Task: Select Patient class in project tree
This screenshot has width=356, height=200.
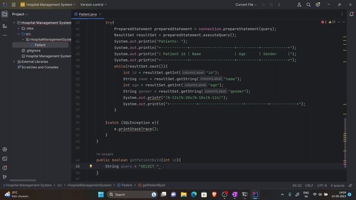Action: click(x=40, y=45)
